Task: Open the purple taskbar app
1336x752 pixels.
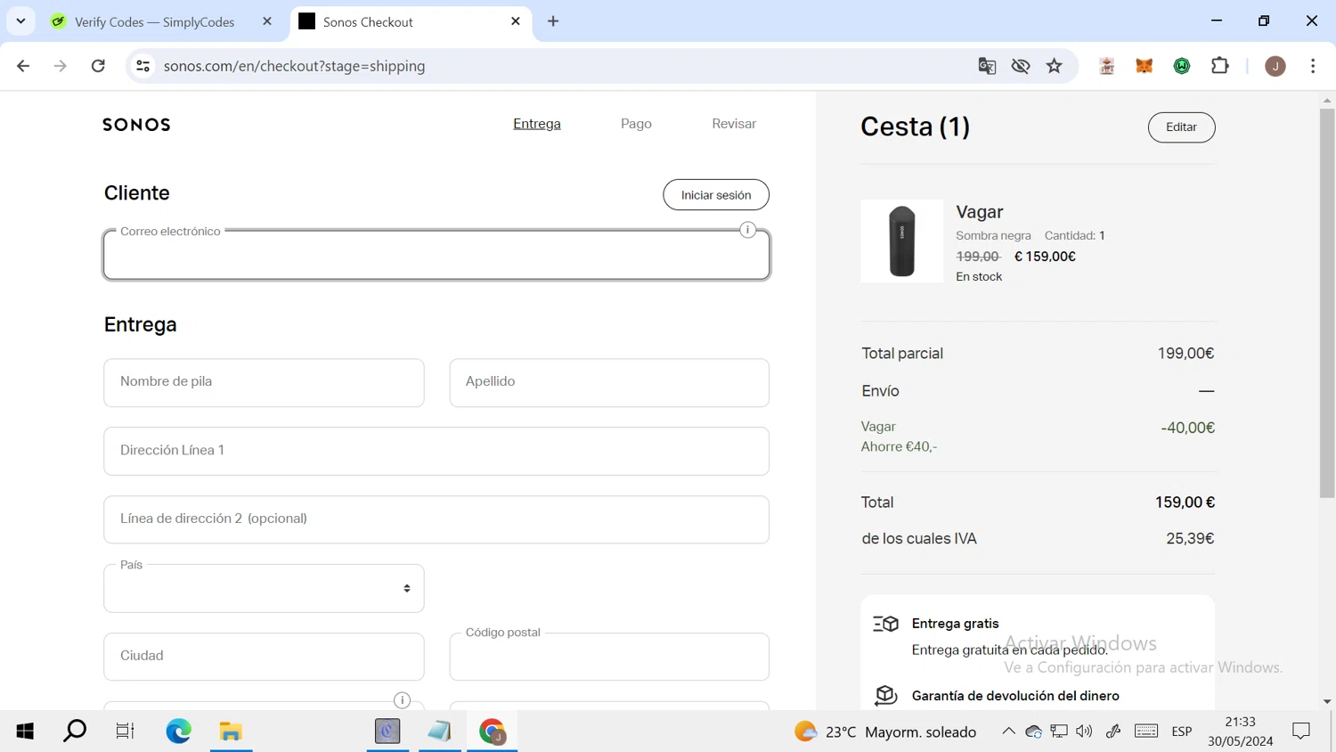Action: (x=387, y=732)
